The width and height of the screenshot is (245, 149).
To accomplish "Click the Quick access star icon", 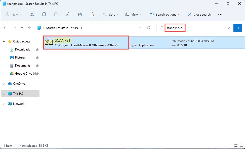I will click(x=10, y=41).
